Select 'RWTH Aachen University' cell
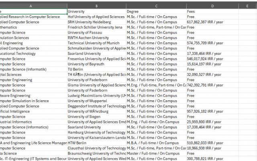The image size is (257, 161). [x=97, y=38]
